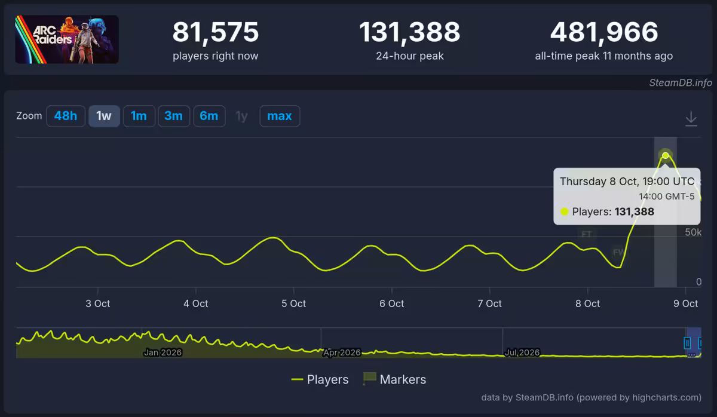717x417 pixels.
Task: Click the "players right now" label
Action: click(216, 56)
